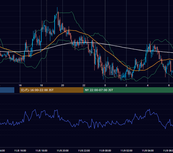Click the blue session bar left of London
173x153 pixels.
click(x=7, y=90)
